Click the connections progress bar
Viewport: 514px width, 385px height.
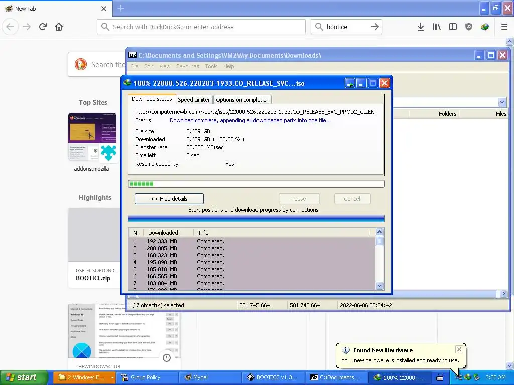tap(256, 219)
